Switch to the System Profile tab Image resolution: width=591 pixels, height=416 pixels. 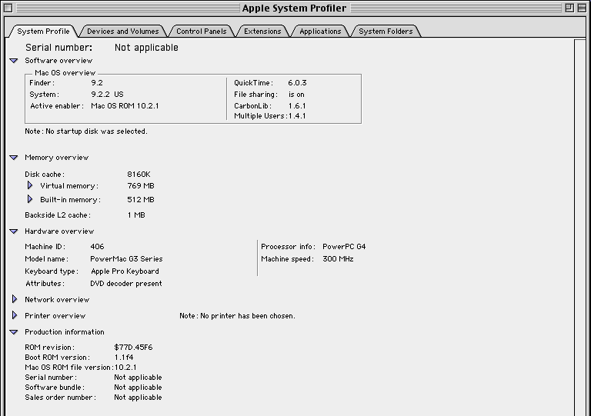coord(43,32)
